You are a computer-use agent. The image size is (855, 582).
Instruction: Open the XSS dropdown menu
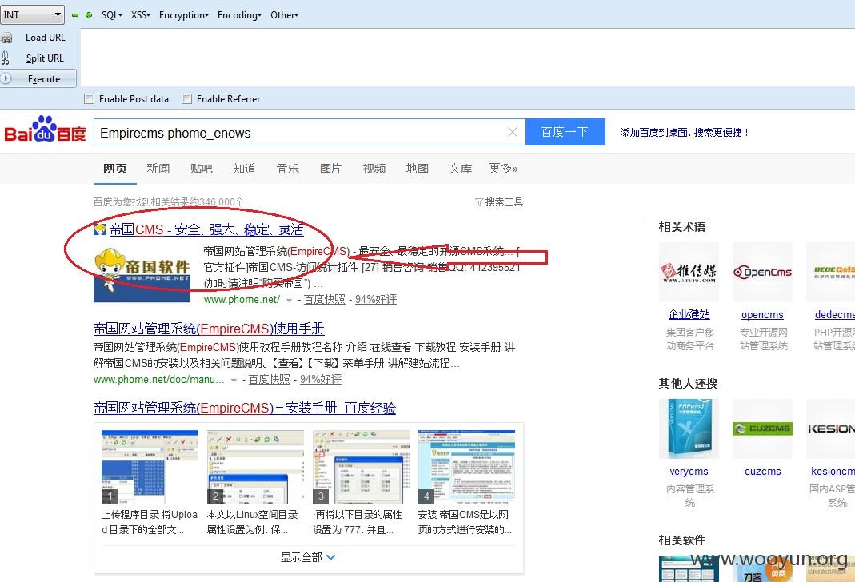click(140, 15)
